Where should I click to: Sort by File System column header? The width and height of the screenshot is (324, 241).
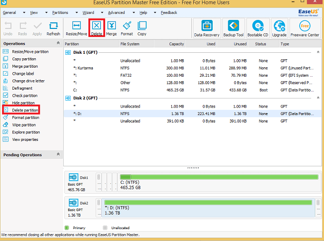click(x=136, y=44)
